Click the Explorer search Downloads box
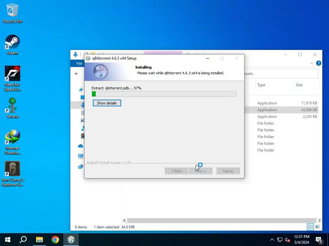The height and width of the screenshot is (246, 329). [x=281, y=74]
